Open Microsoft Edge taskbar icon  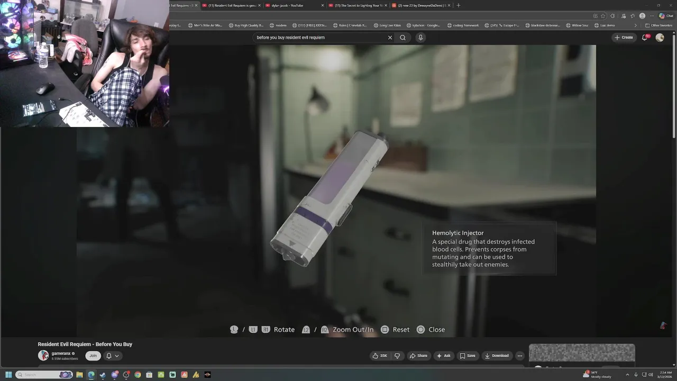91,375
